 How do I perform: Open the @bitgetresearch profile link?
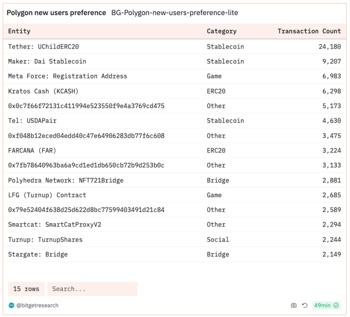37,305
